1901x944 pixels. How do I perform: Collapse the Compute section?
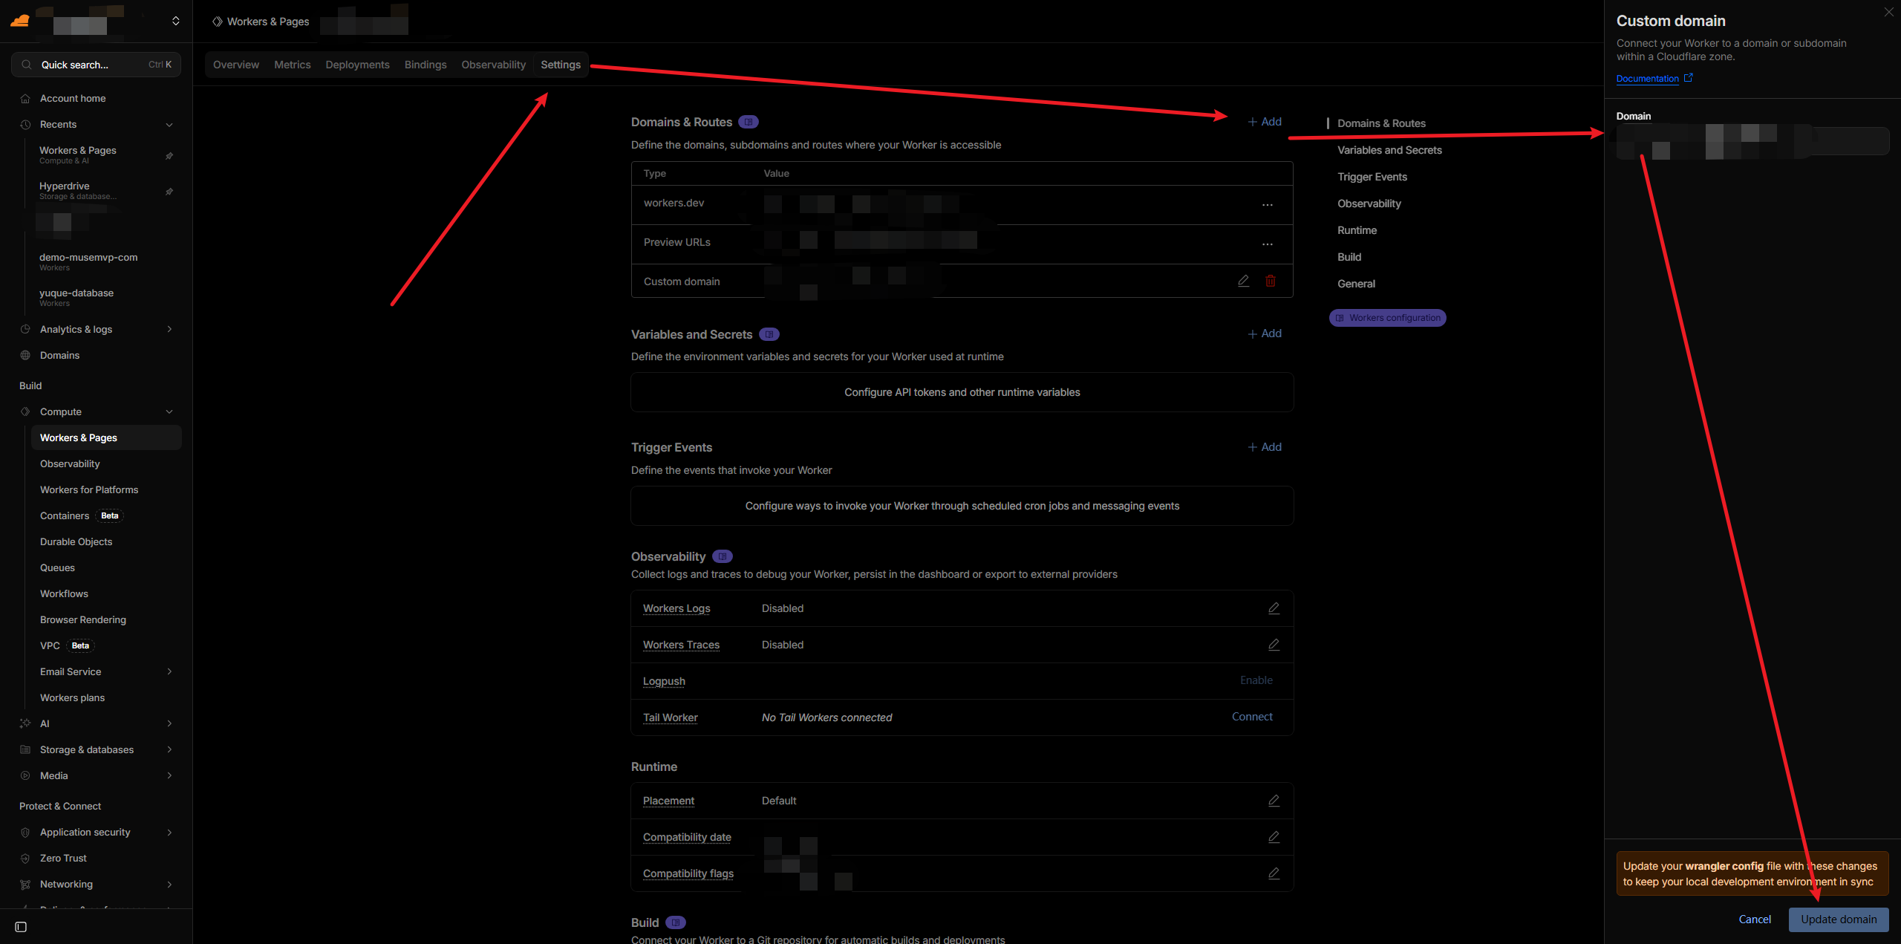pos(169,411)
